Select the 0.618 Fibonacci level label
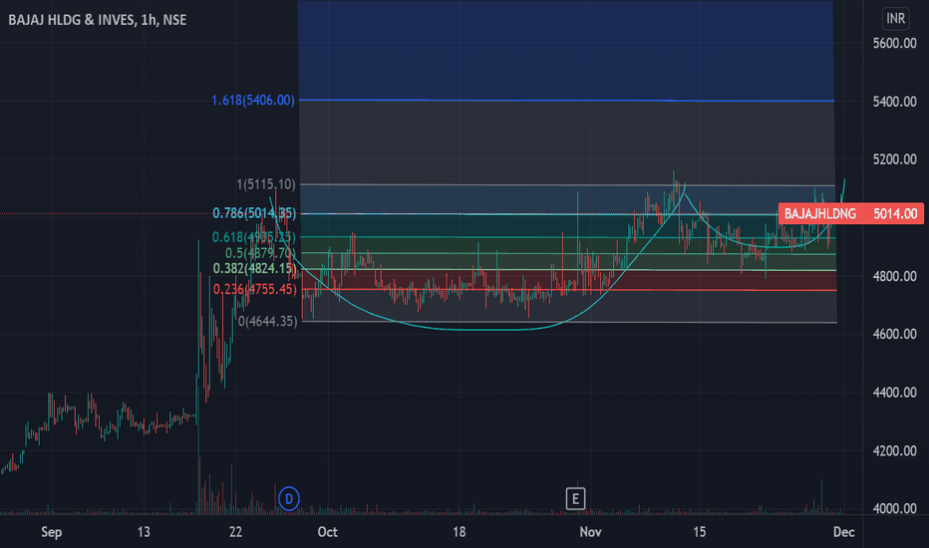929x548 pixels. click(254, 237)
